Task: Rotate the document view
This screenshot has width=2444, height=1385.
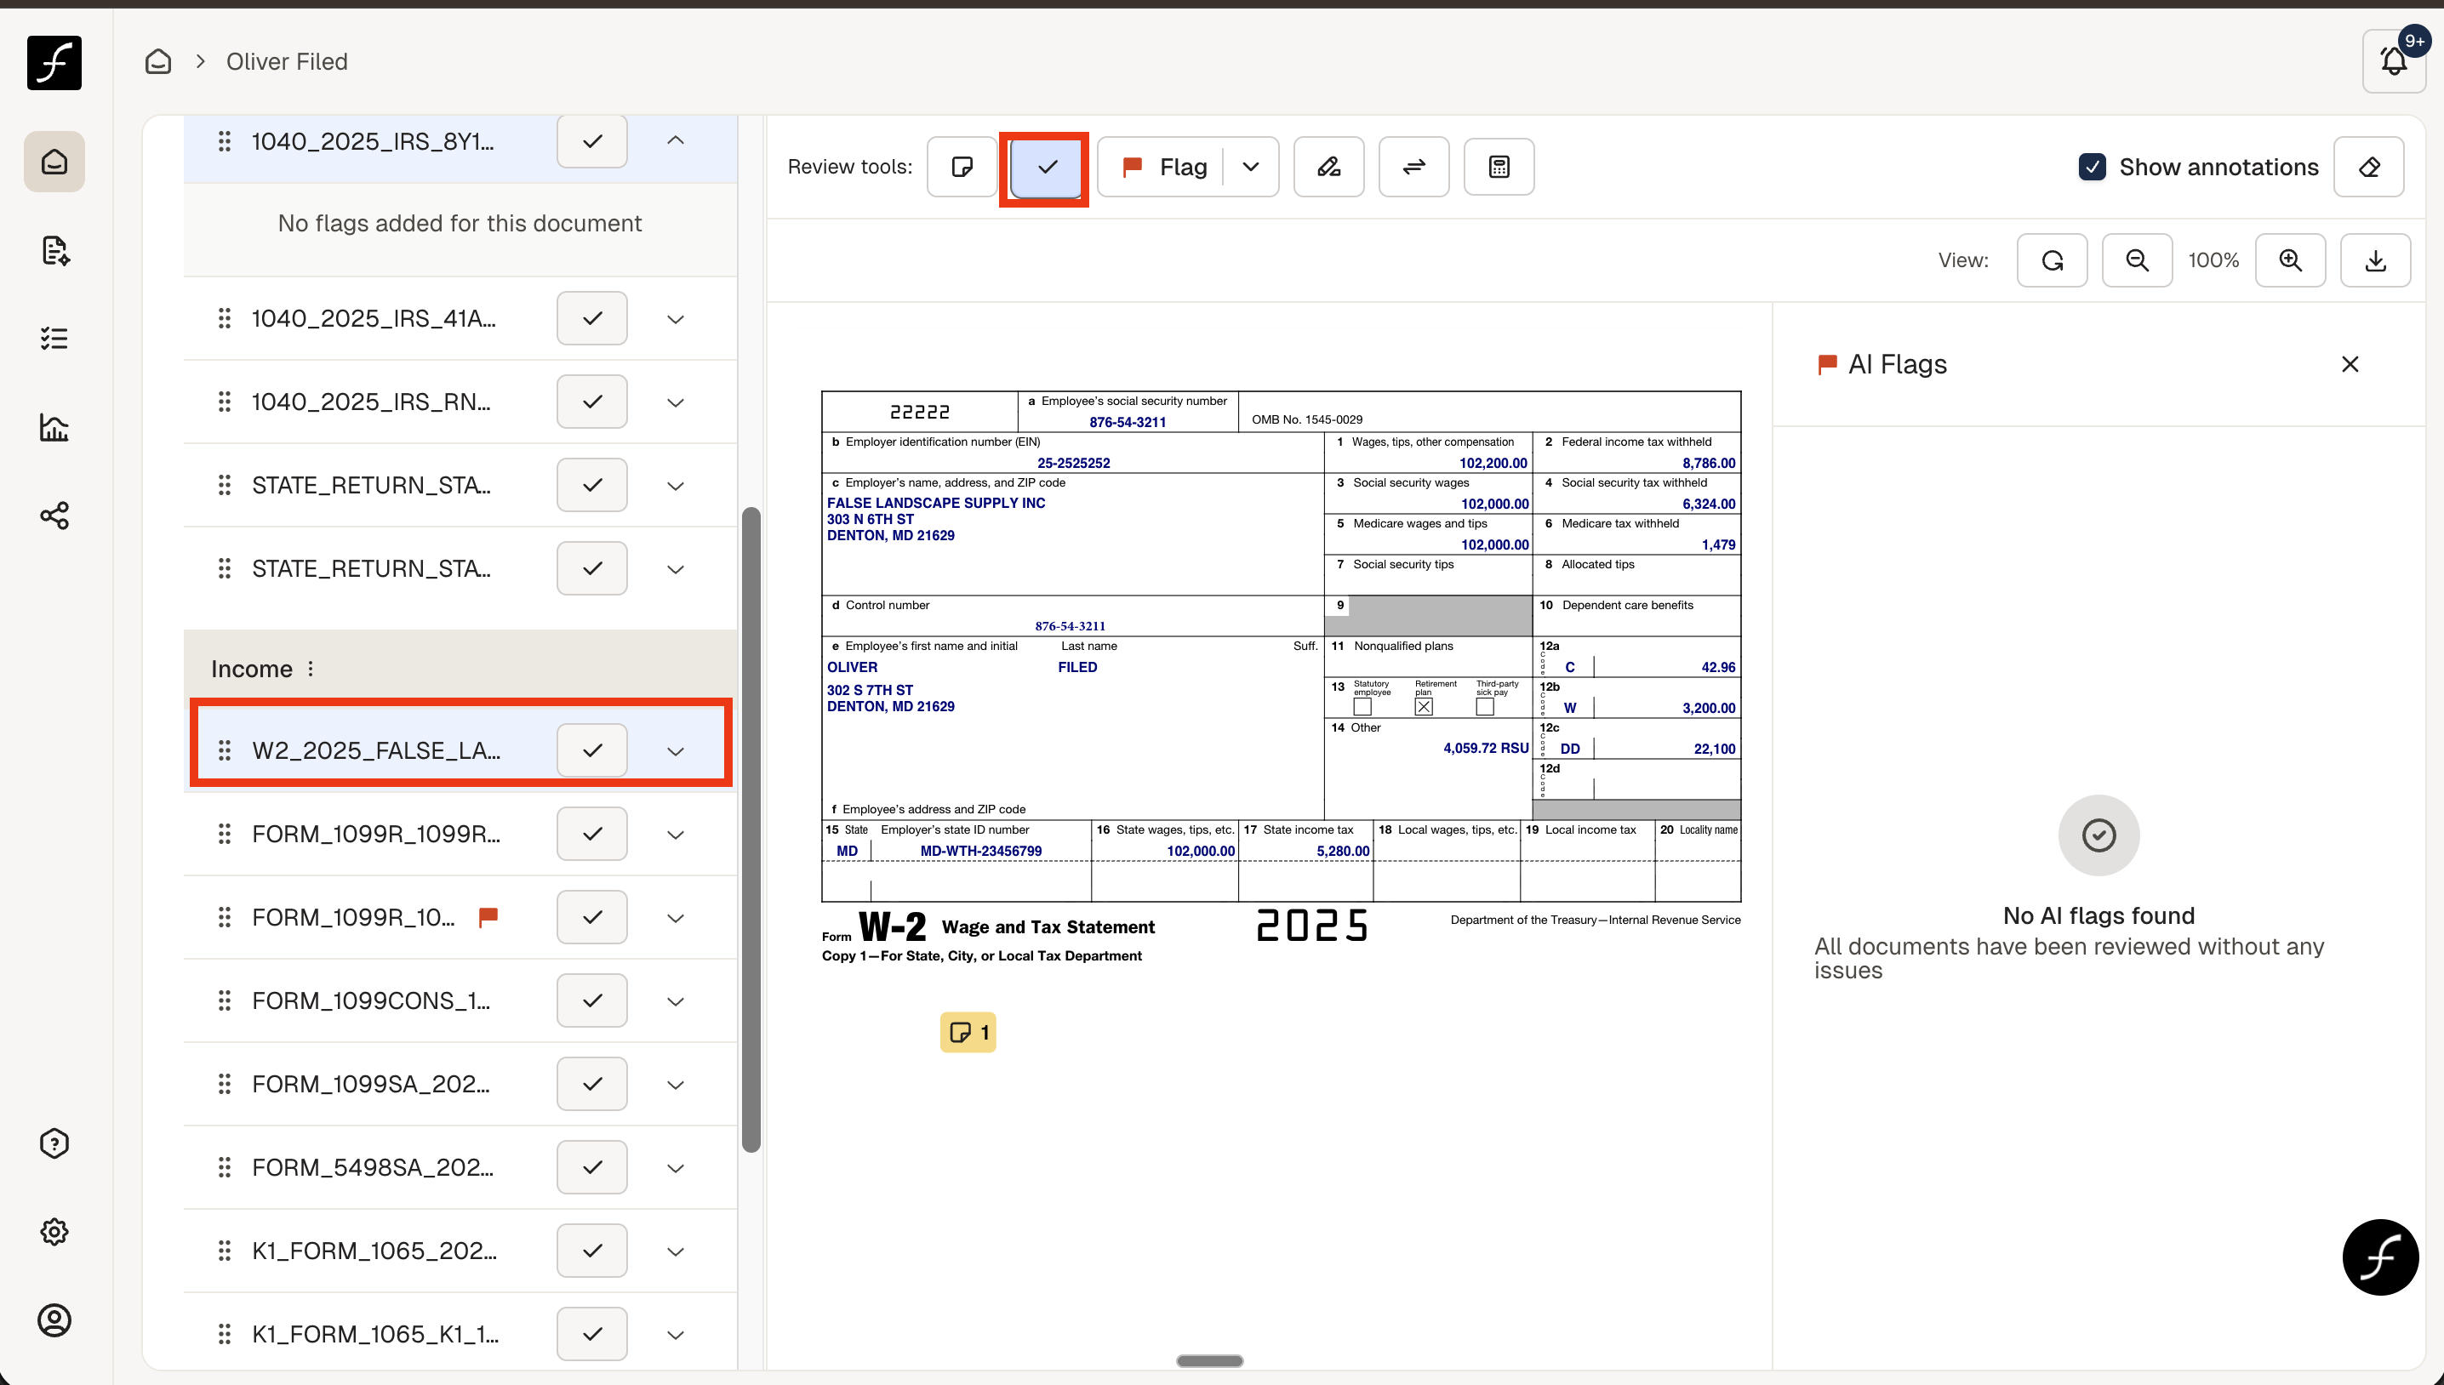Action: click(2052, 259)
